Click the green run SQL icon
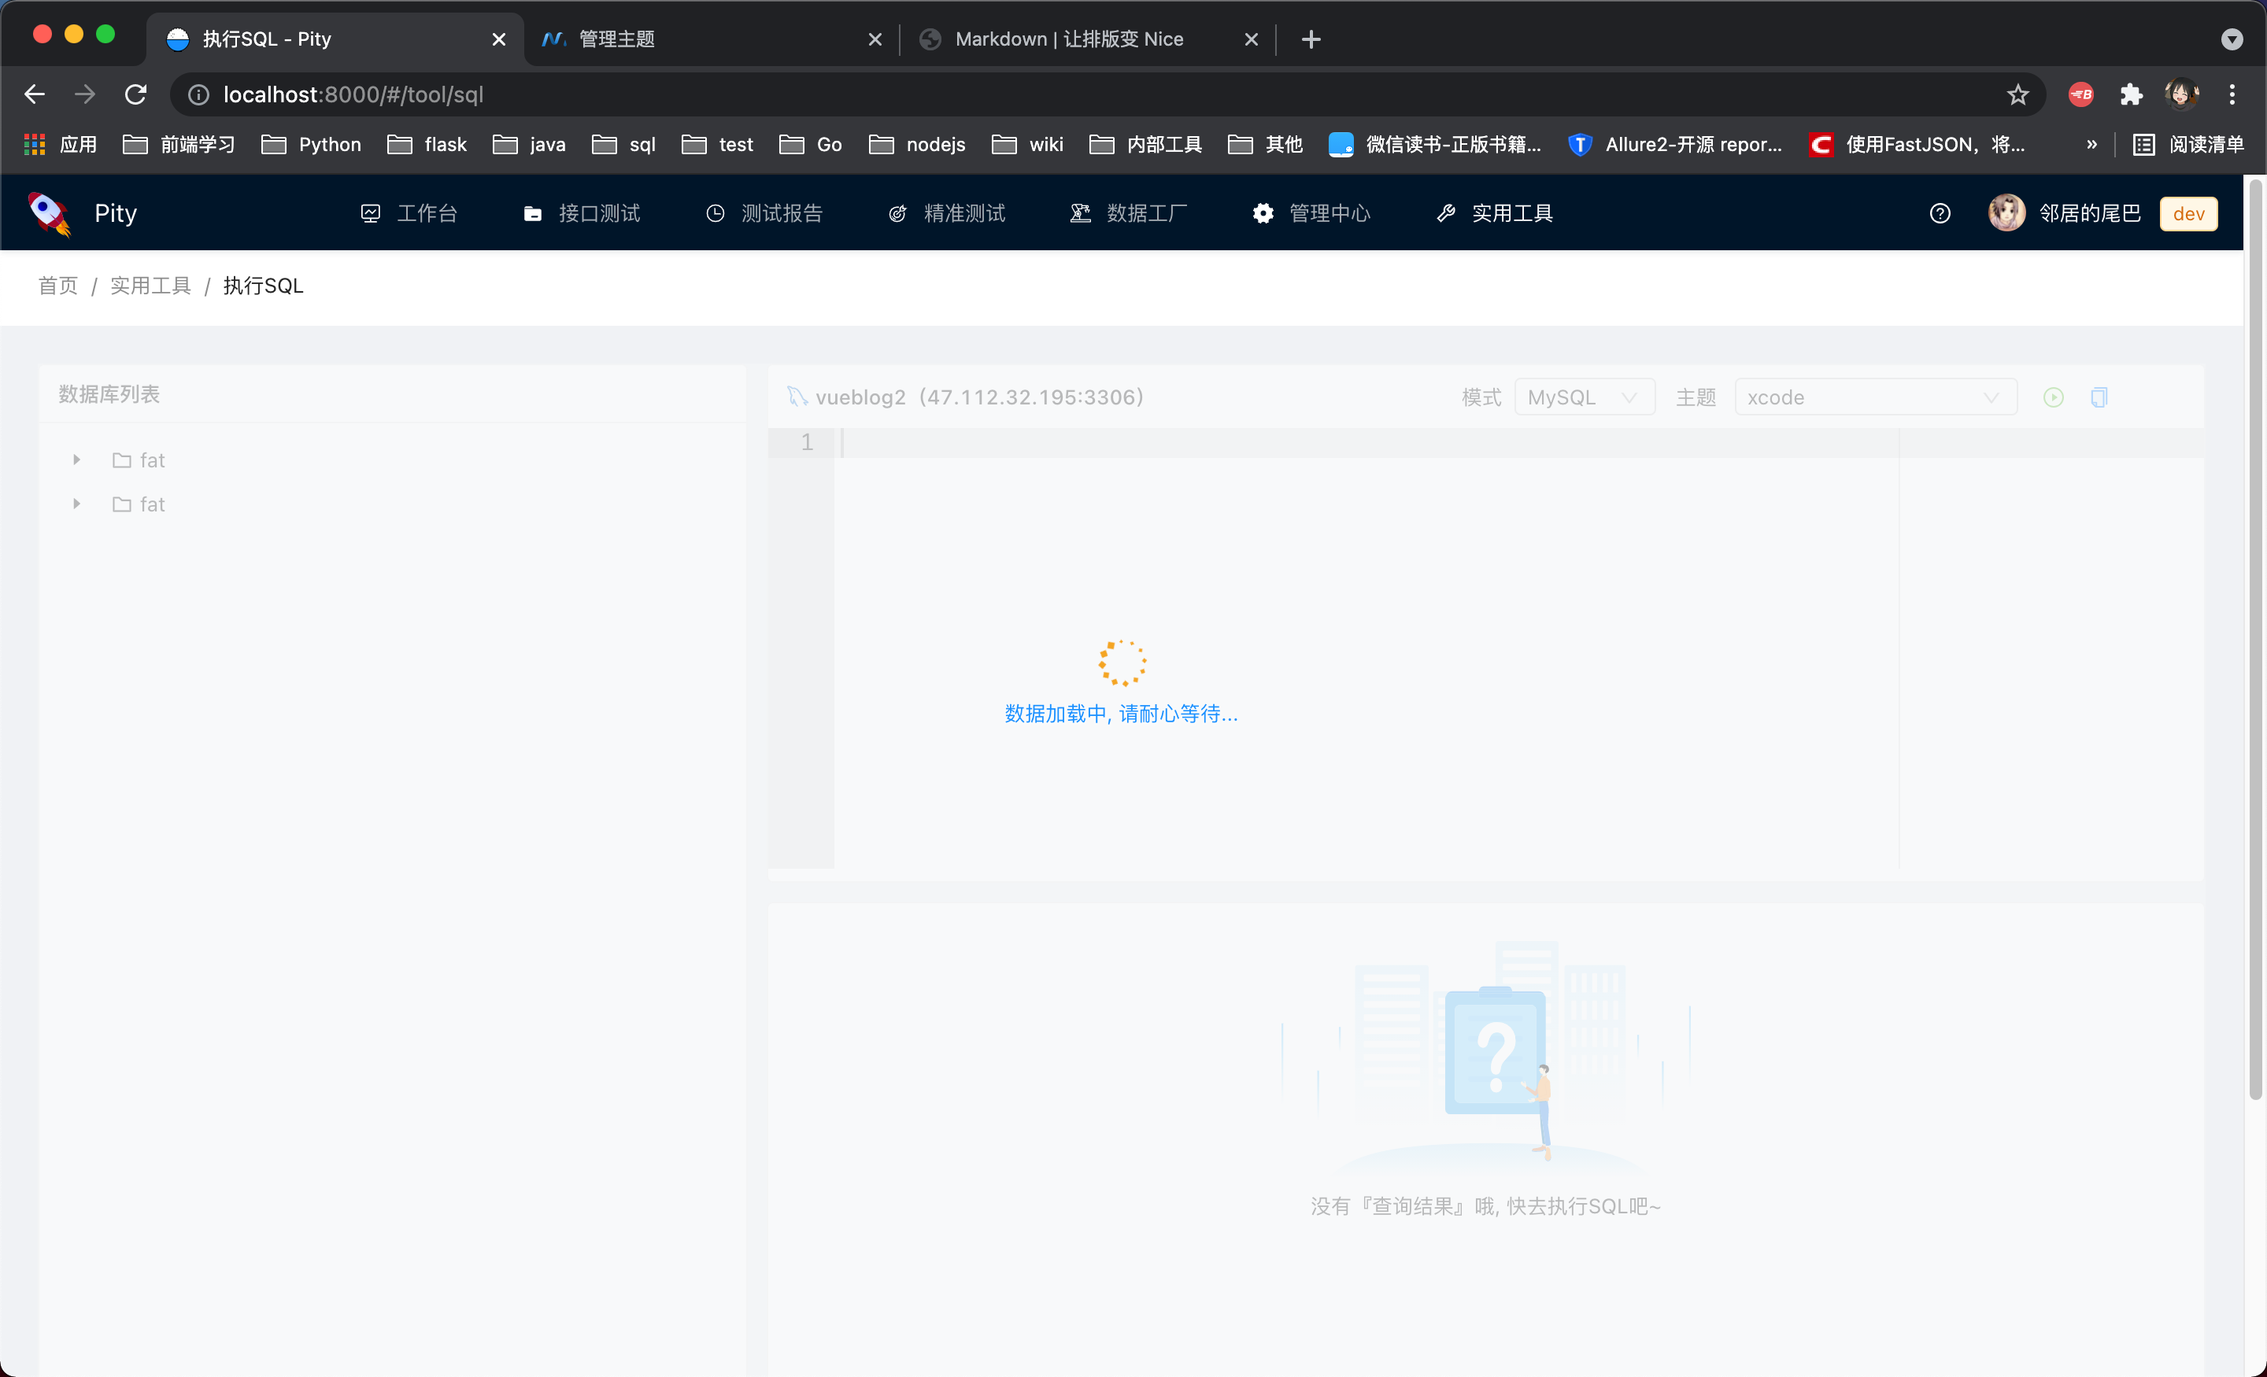 tap(2053, 397)
